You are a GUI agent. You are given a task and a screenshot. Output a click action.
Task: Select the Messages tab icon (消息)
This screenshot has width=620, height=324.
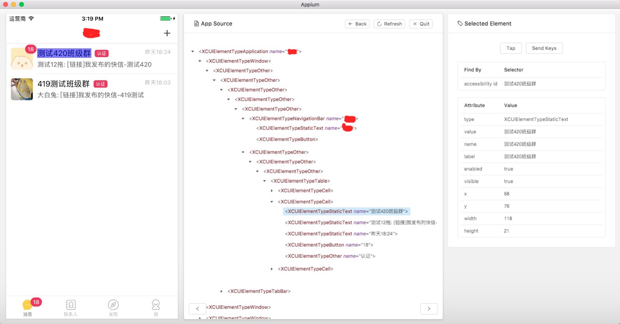point(28,306)
